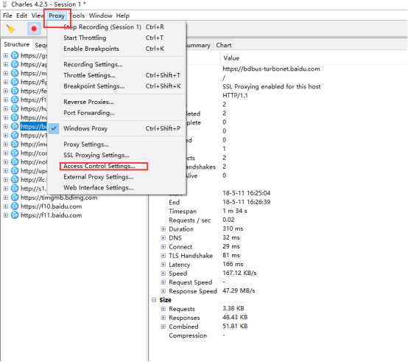Expand the Responses size row
Viewport: 408px width, 362px height.
point(163,318)
